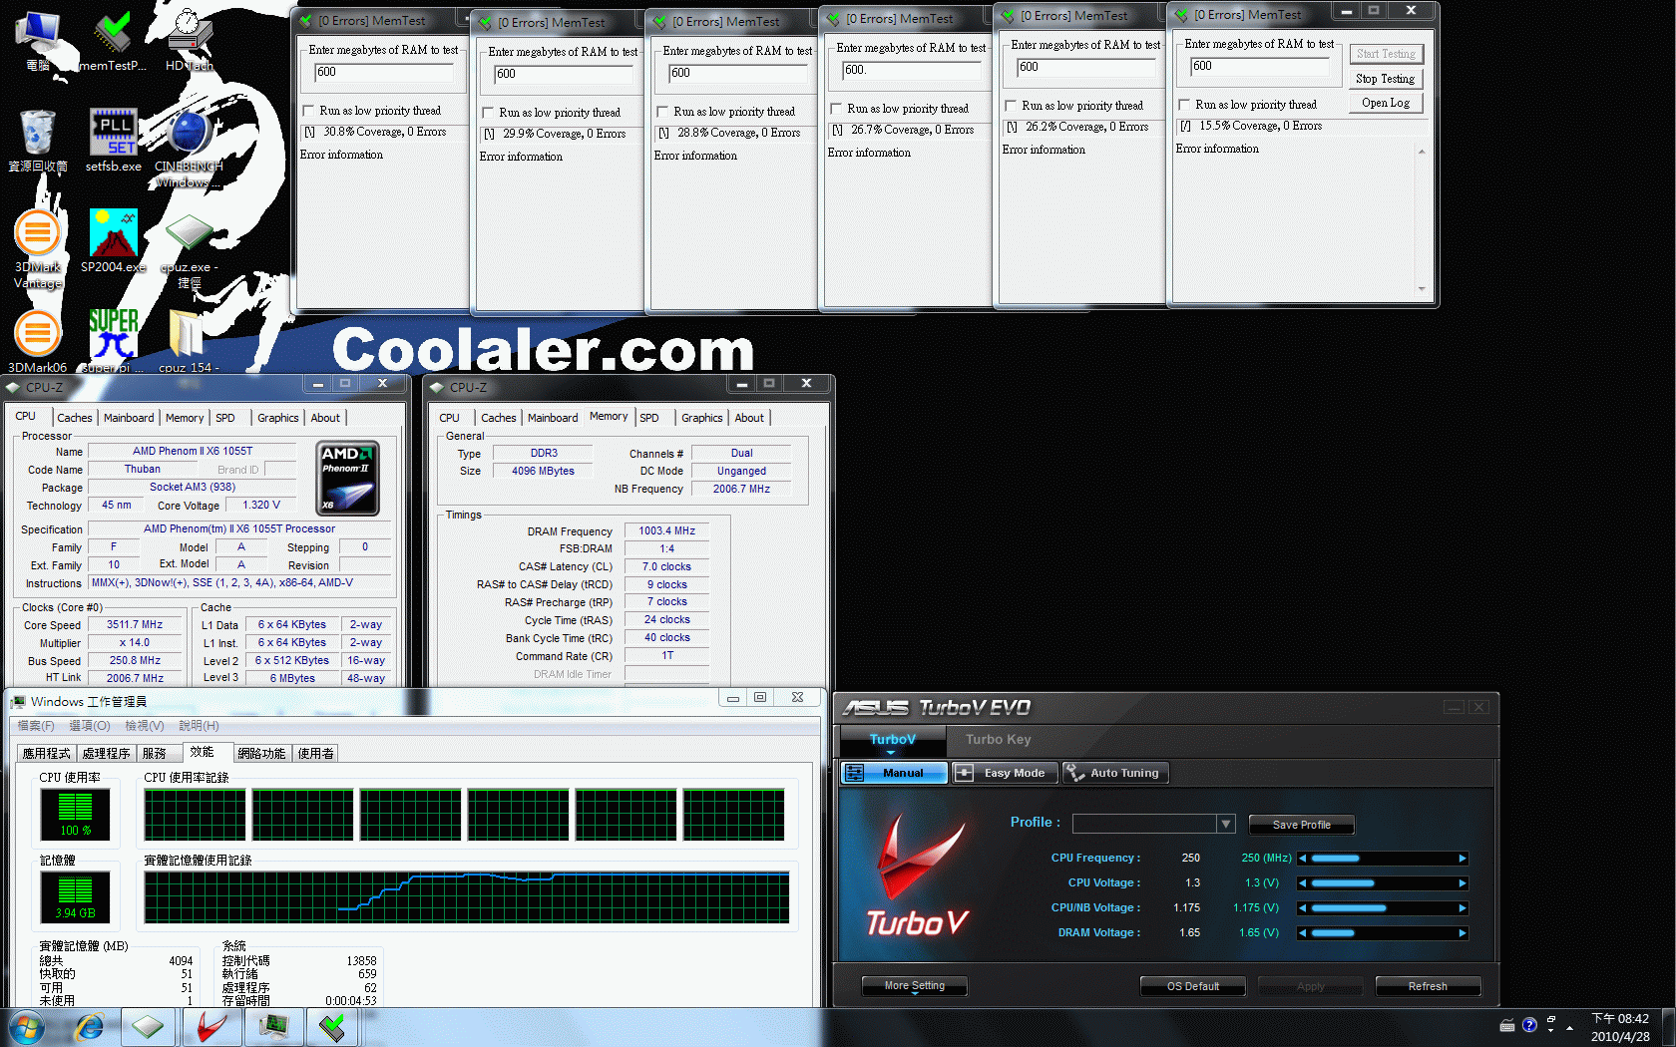Tick low priority in 15.5% Coverage MemTest
This screenshot has height=1047, width=1676.
[1184, 105]
